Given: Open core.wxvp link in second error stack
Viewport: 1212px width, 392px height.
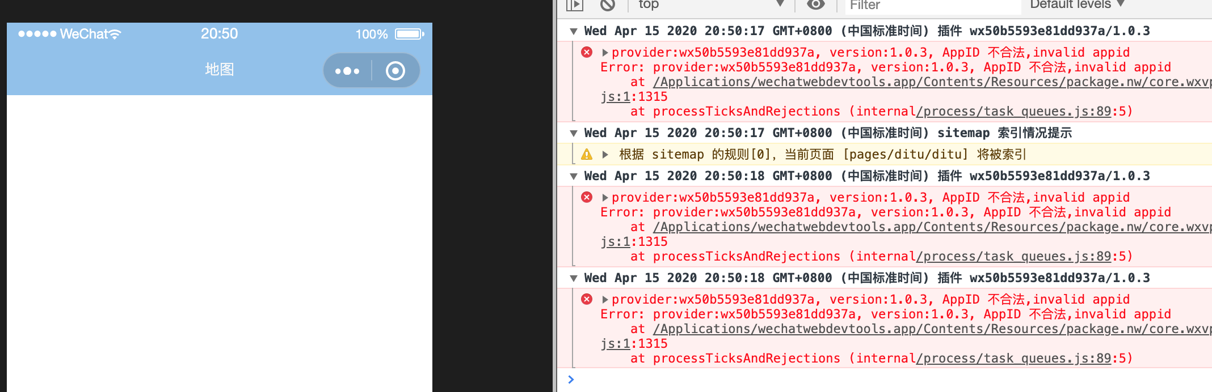Looking at the screenshot, I should (x=932, y=227).
